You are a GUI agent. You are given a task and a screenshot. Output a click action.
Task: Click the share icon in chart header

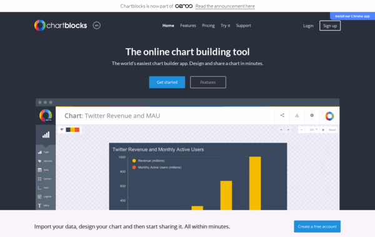click(x=282, y=116)
